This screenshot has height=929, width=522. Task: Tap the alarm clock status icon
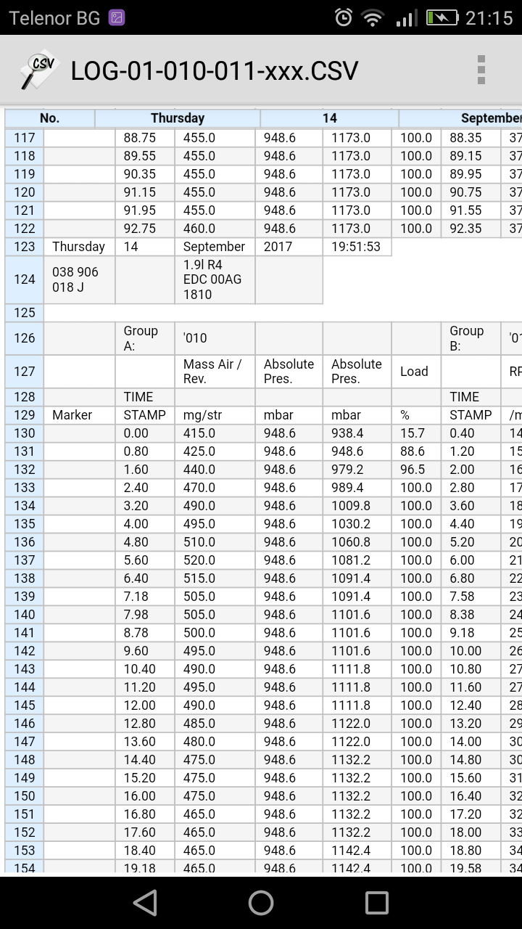(x=344, y=18)
